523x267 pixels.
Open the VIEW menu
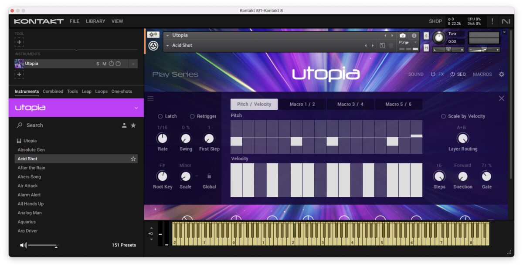pos(117,21)
